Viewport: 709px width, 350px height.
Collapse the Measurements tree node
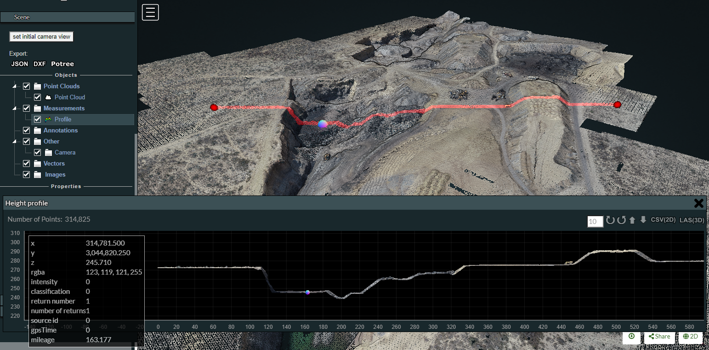point(15,109)
